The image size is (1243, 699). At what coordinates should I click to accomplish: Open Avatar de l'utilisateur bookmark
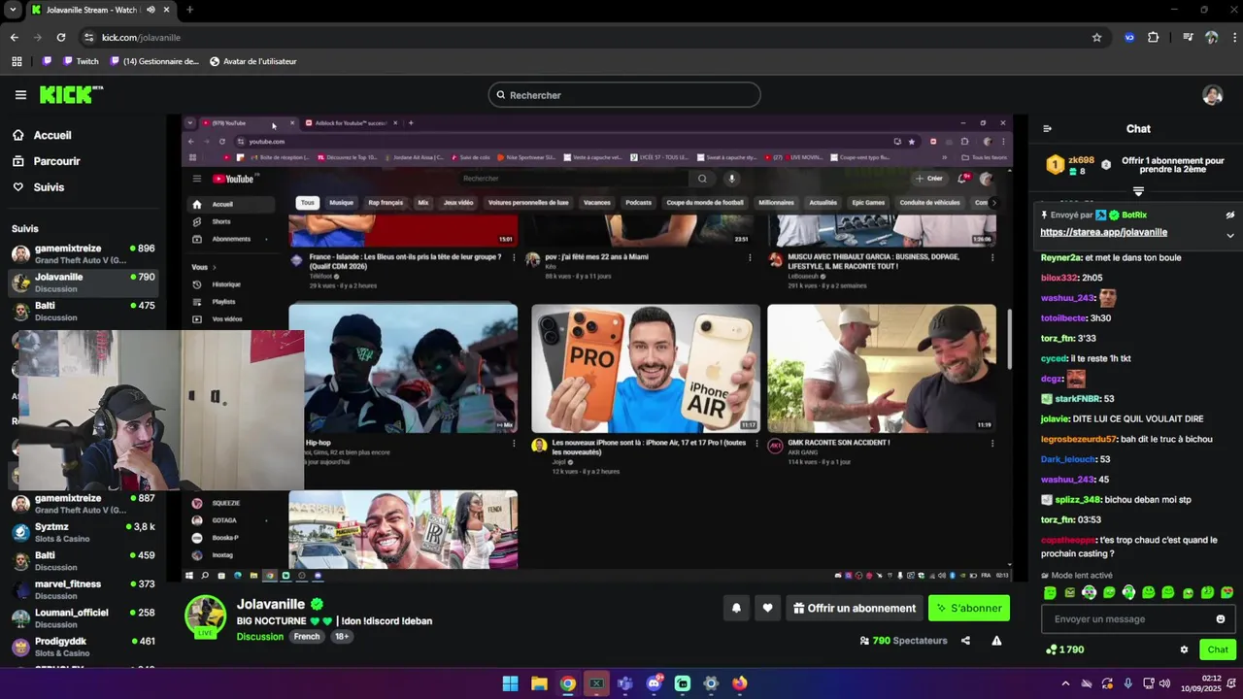click(252, 61)
